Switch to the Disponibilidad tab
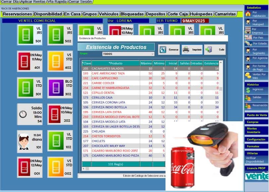Viewport: 269px width, 192px height. pyautogui.click(x=48, y=14)
